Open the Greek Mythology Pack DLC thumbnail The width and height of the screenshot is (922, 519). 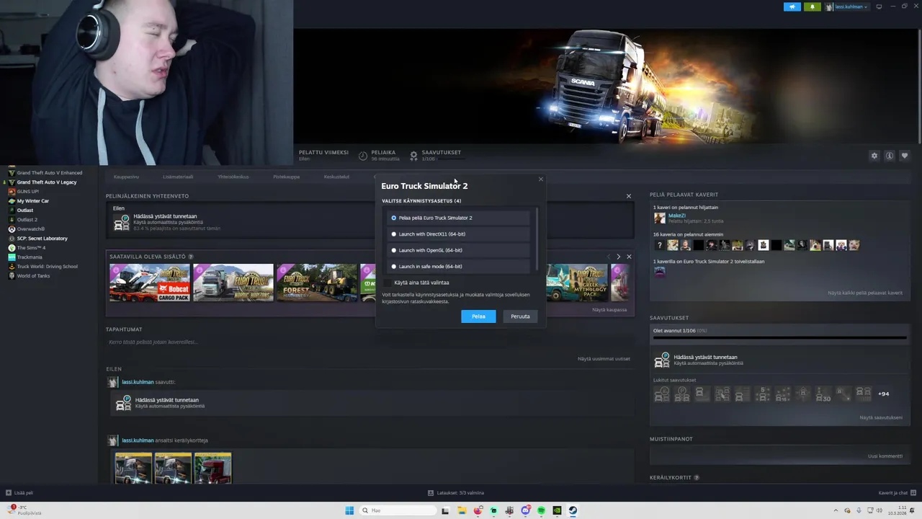coord(577,283)
